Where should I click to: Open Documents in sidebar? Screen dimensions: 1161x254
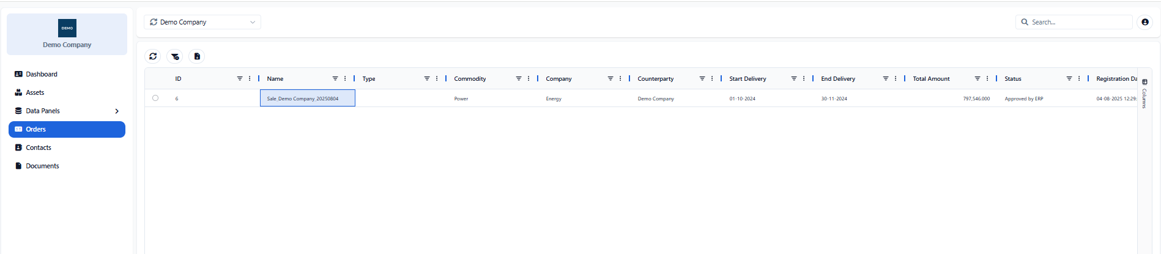67,166
